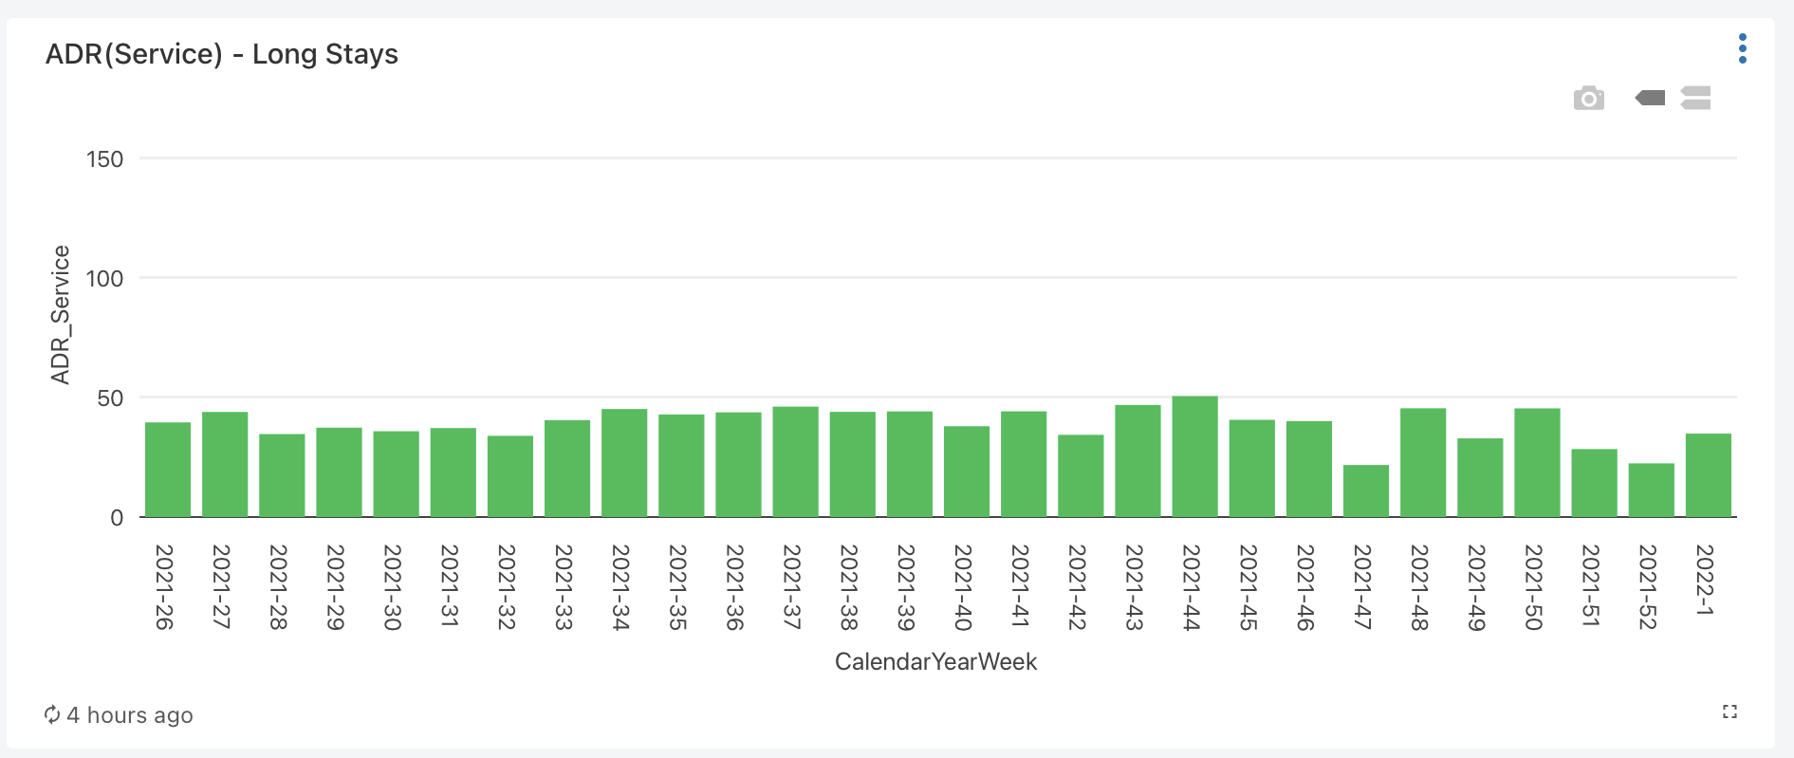Click the 2021-50 x-axis label

point(1534,587)
